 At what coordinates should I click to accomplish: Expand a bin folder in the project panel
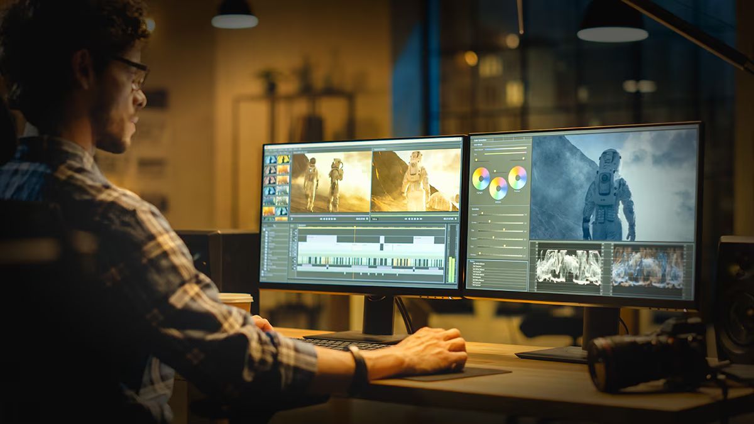266,234
